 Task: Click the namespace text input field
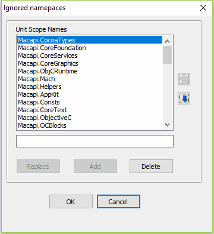[x=95, y=141]
